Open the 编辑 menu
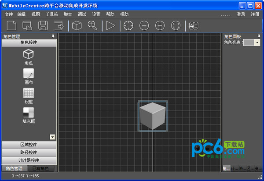264x181 pixels. (22, 14)
